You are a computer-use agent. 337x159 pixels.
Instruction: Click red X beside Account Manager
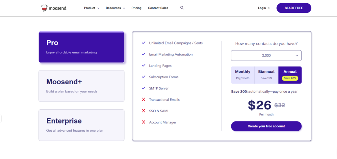(x=143, y=122)
